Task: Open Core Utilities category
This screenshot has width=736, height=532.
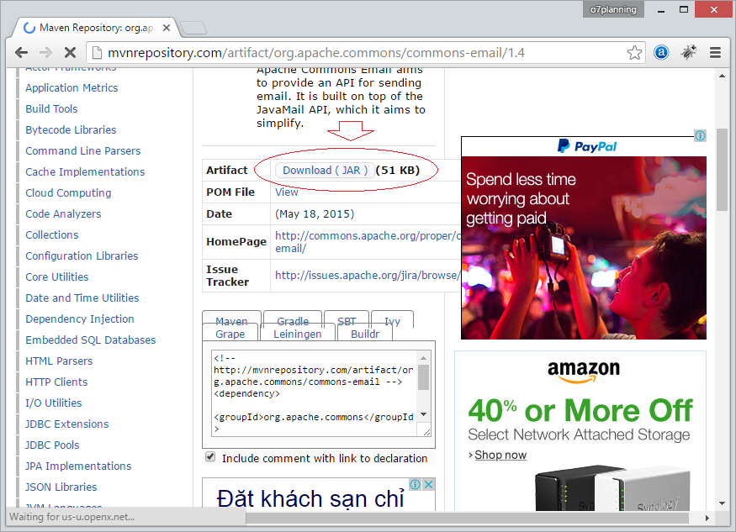Action: click(57, 277)
